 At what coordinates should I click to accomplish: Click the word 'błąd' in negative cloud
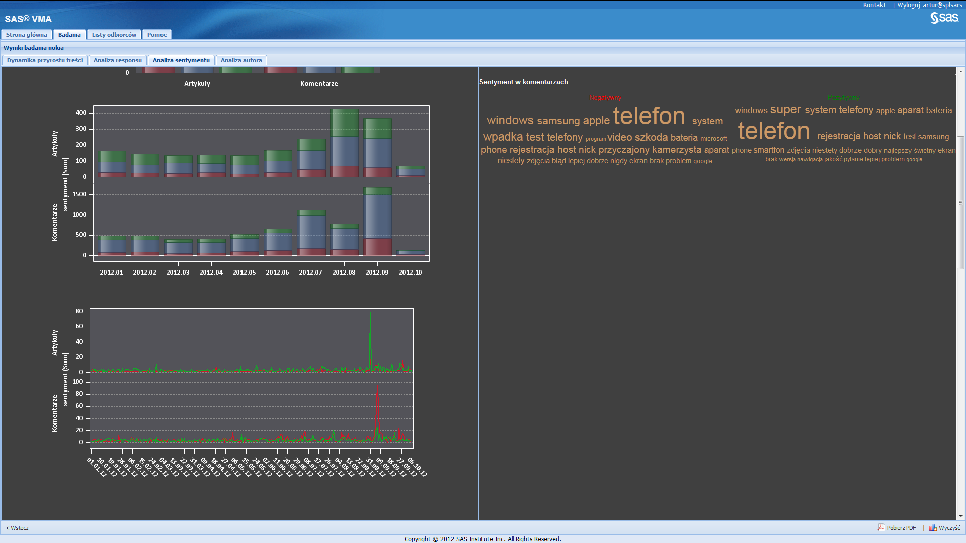558,161
